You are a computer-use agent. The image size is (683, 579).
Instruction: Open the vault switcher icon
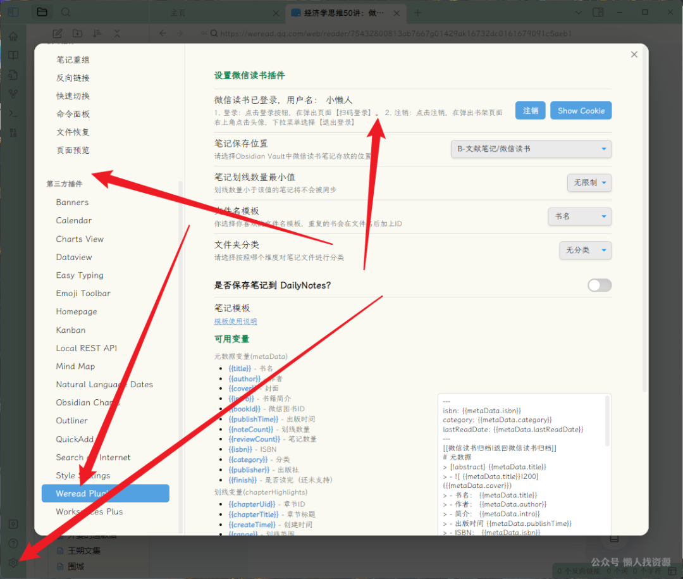coord(13,524)
